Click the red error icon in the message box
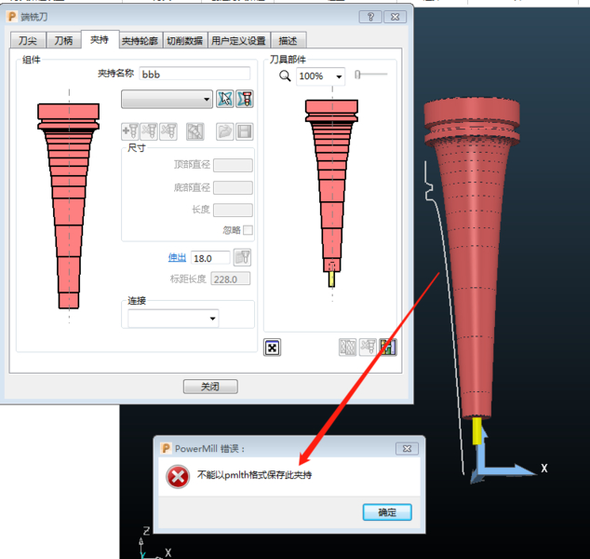 (178, 477)
